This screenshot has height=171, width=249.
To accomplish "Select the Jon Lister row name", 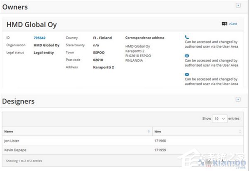I will point(12,141).
